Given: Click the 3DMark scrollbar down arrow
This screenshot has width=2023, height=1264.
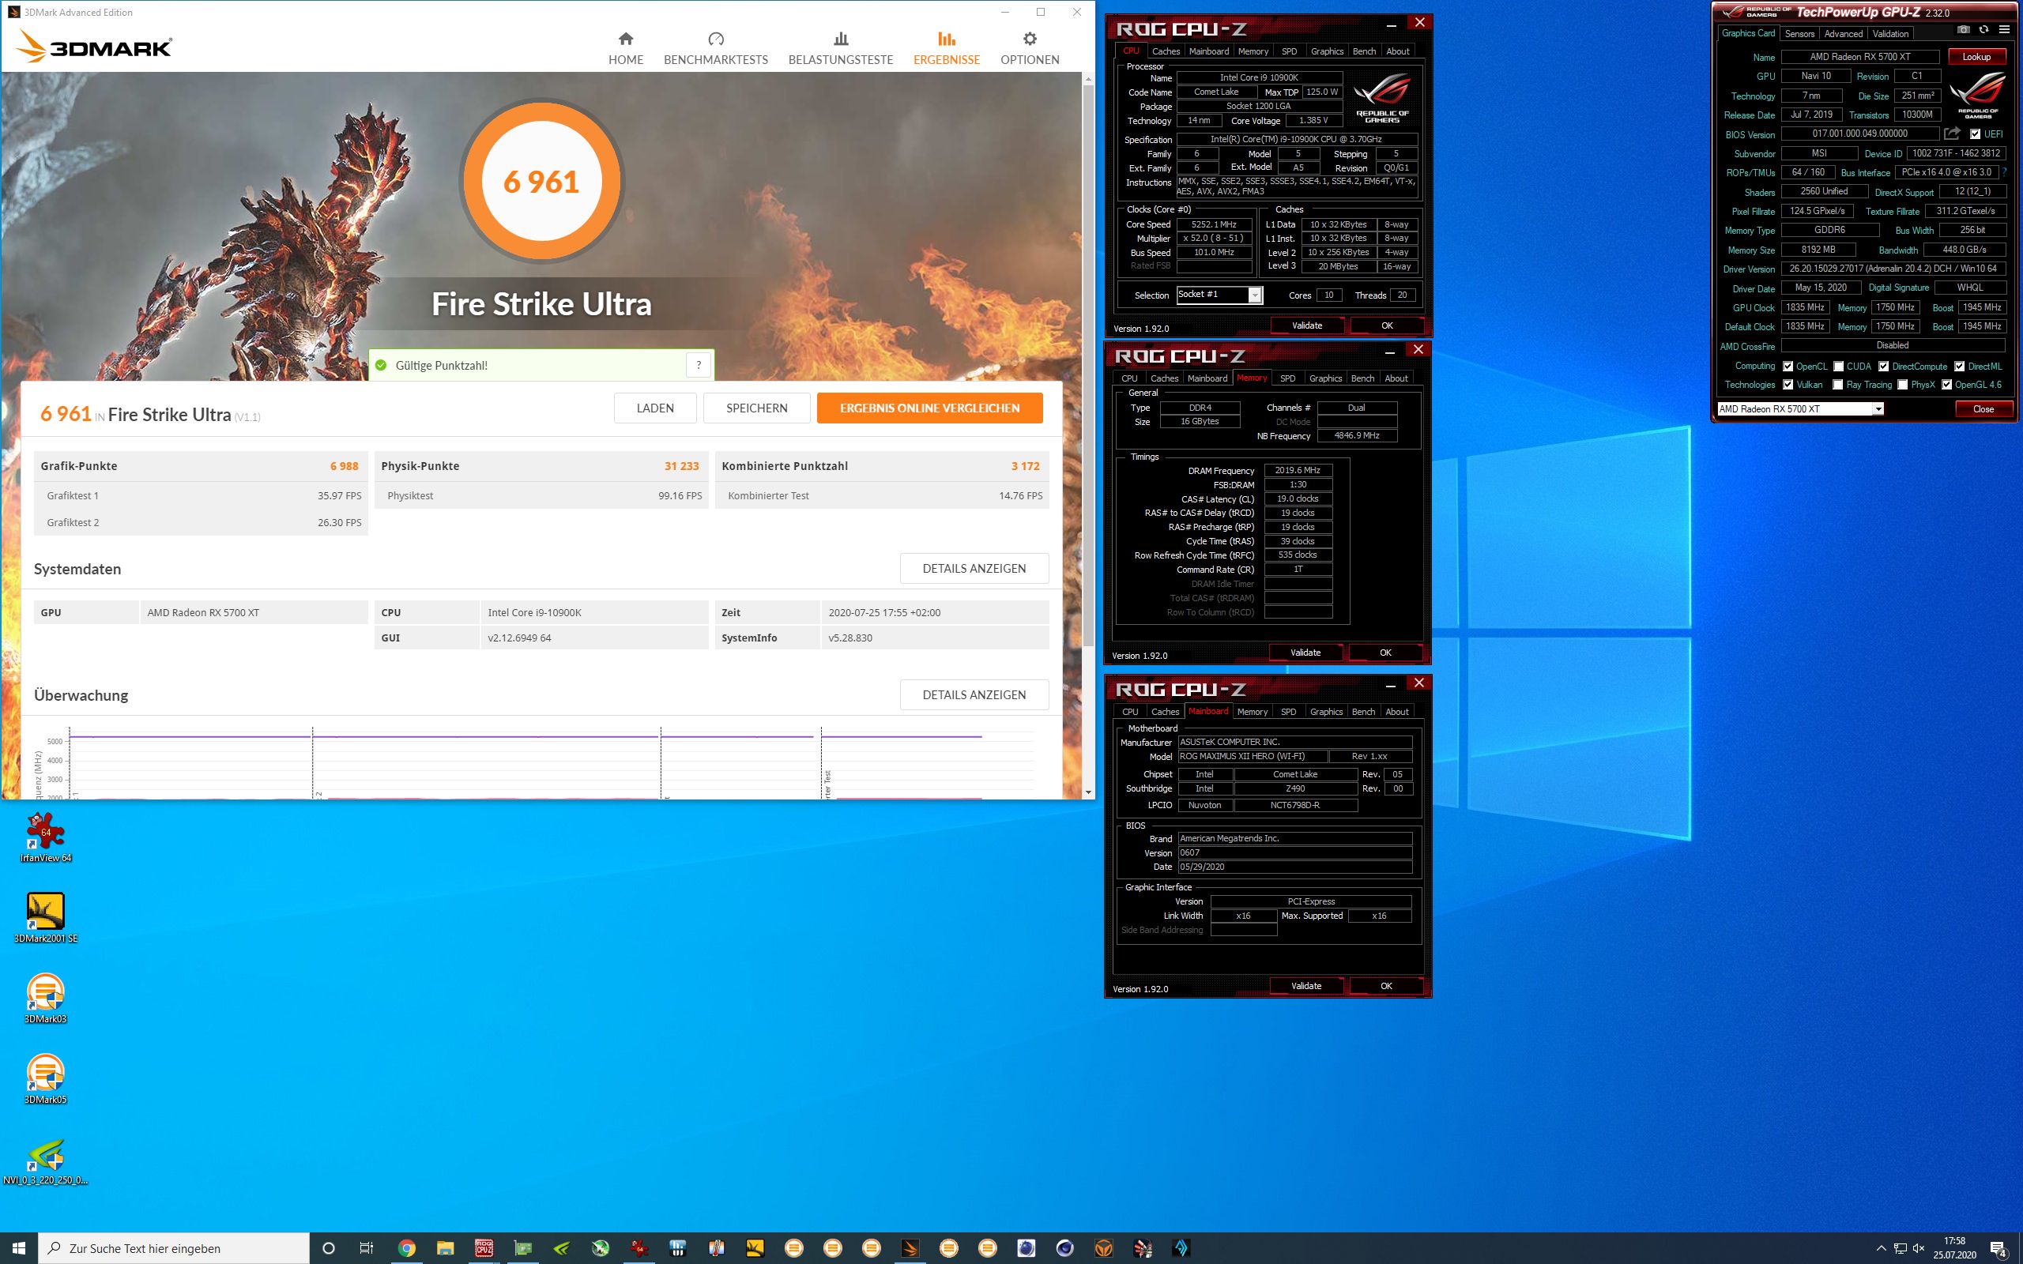Looking at the screenshot, I should 1087,792.
